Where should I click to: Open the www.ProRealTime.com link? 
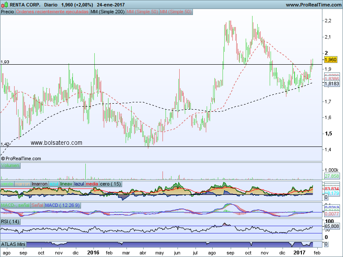coord(314,5)
